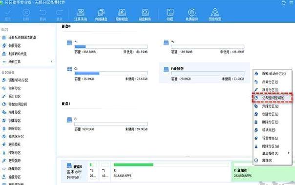Image resolution: width=295 pixels, height=185 pixels.
Task: Click the refresh icon in title bar
Action: click(284, 2)
